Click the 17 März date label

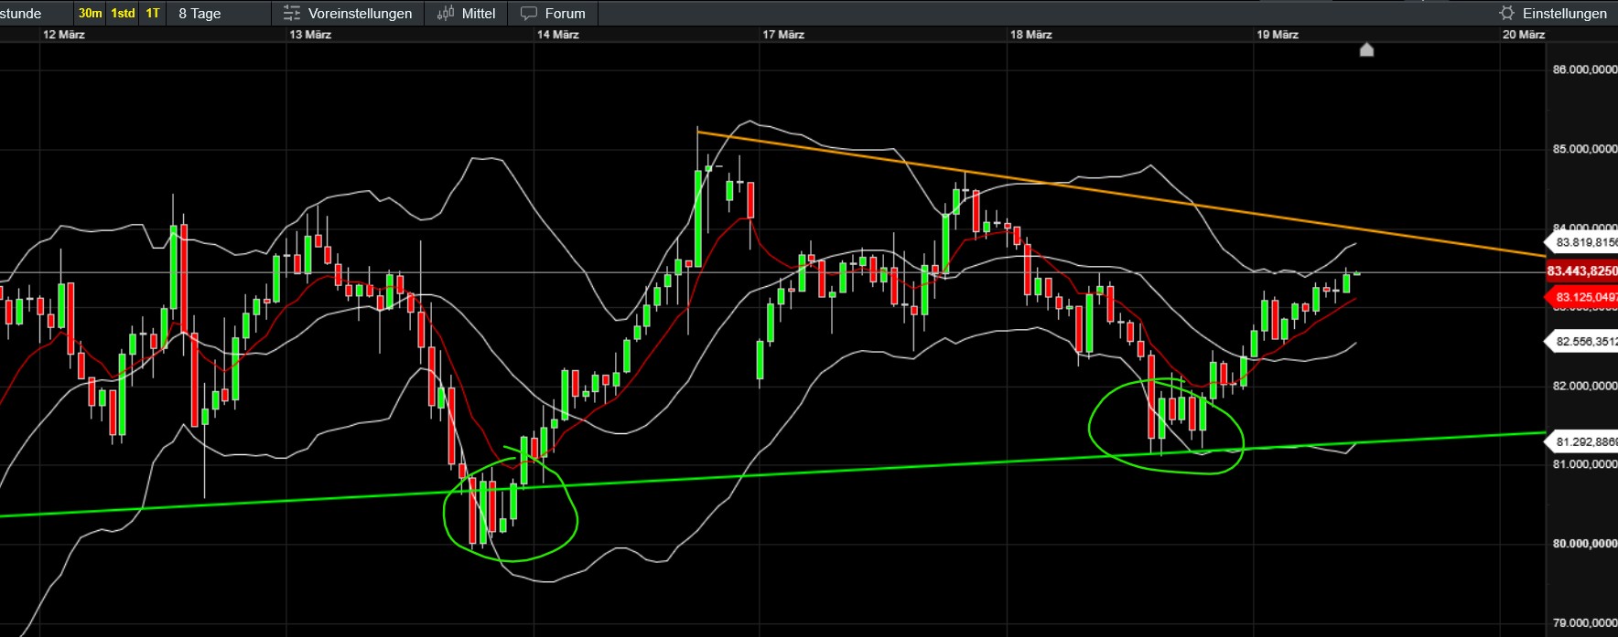coord(783,35)
